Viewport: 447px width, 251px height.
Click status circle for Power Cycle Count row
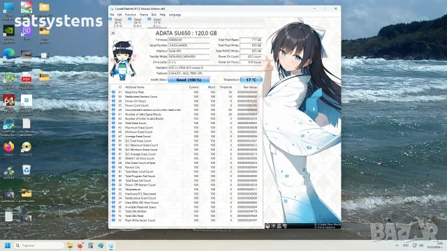click(x=113, y=105)
